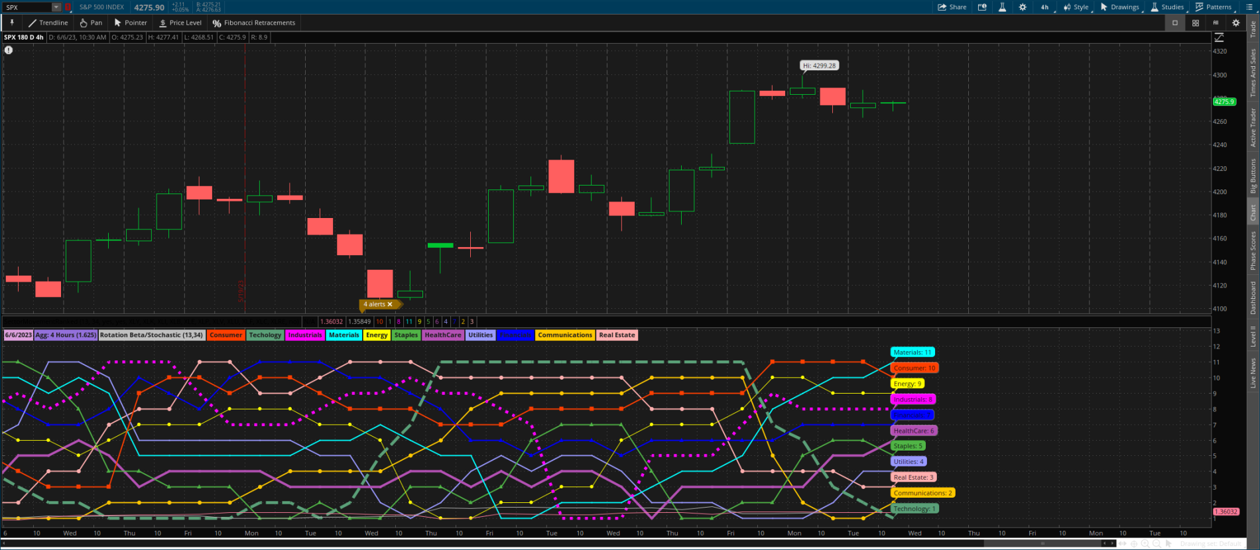Click the Consumer orange legend swatch
1260x550 pixels.
point(225,335)
